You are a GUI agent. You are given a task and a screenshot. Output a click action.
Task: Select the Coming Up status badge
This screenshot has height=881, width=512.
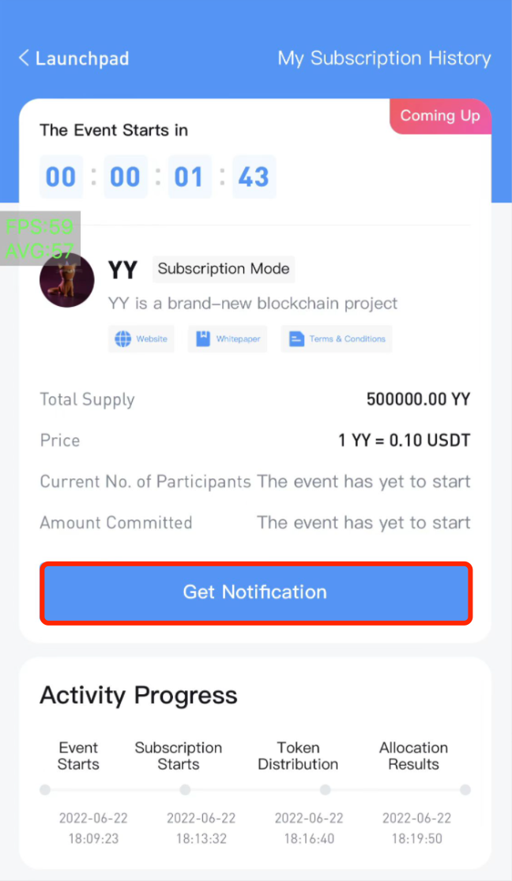(440, 116)
